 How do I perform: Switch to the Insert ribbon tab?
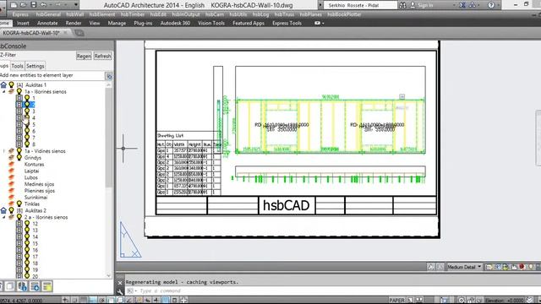(23, 23)
